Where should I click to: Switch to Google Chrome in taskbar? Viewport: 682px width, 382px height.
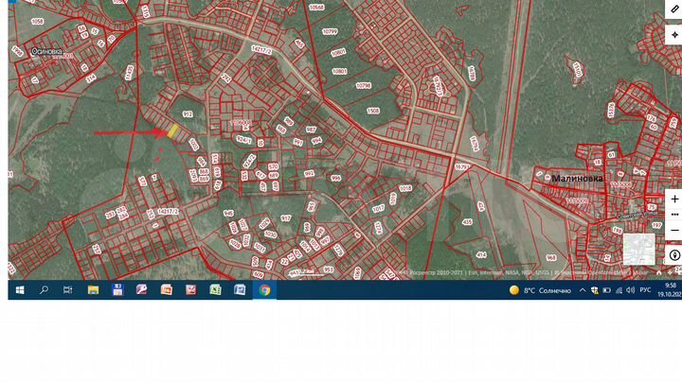point(264,290)
